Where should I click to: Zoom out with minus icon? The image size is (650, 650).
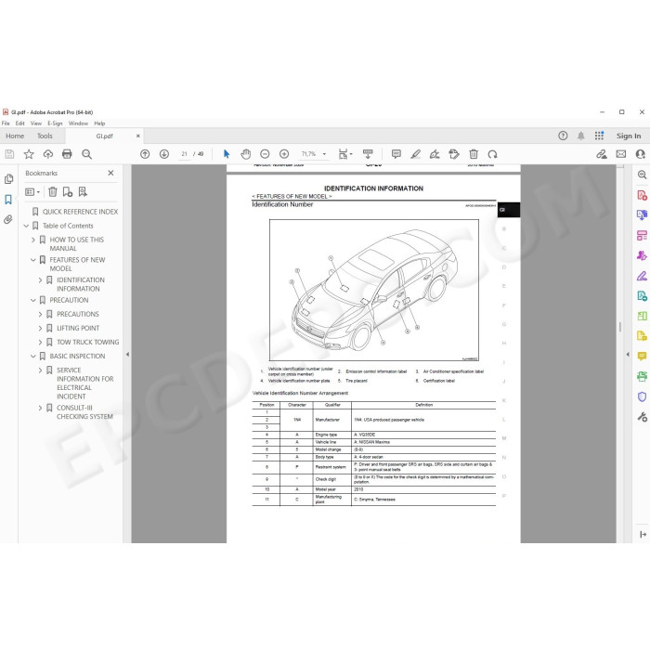(265, 154)
